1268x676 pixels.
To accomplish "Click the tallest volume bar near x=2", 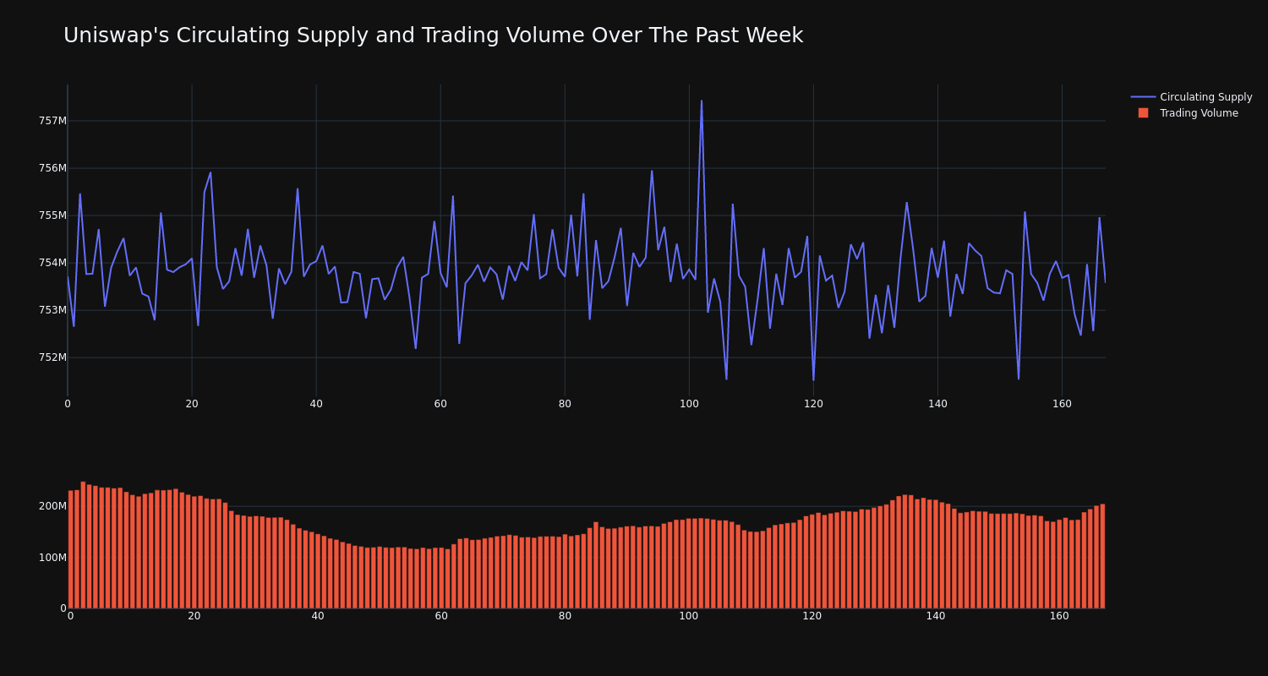I will tap(83, 545).
